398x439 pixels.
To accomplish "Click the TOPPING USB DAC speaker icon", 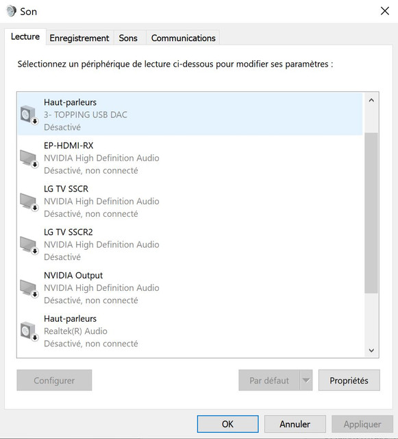I will pos(29,115).
